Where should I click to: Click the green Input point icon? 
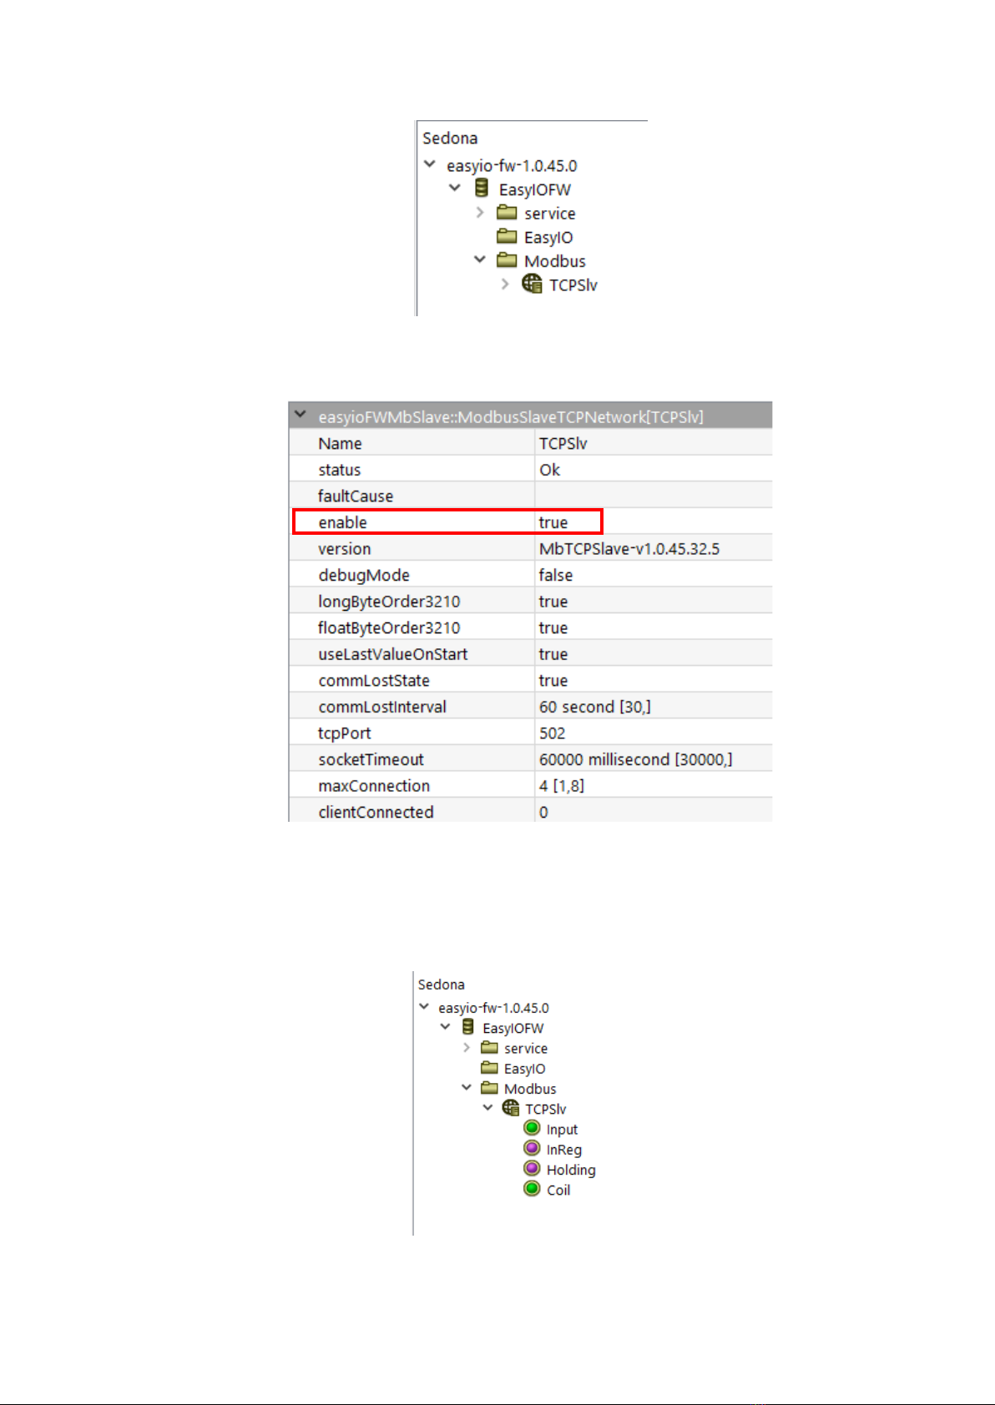[532, 1128]
